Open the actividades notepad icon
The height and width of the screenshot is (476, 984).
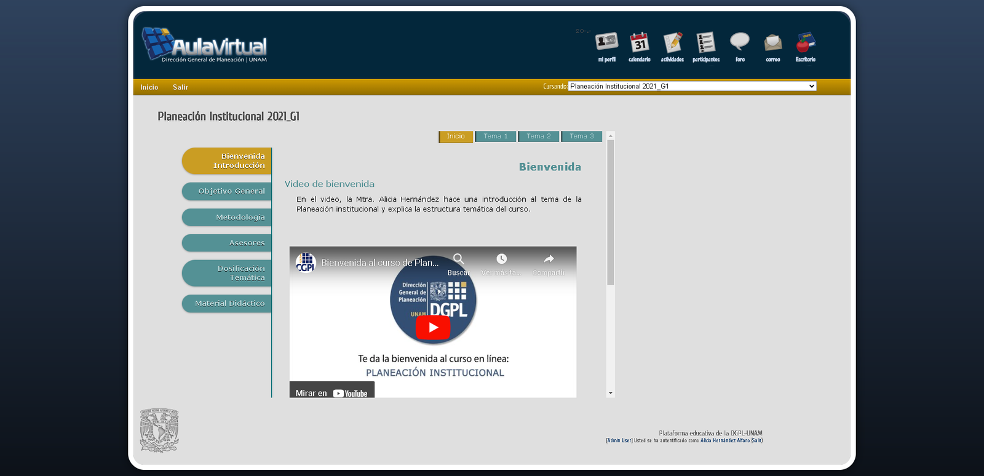[x=672, y=43]
